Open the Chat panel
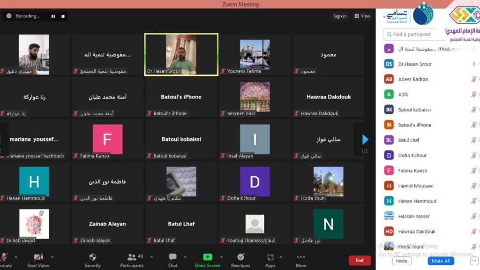The image size is (480, 270). pyautogui.click(x=172, y=257)
